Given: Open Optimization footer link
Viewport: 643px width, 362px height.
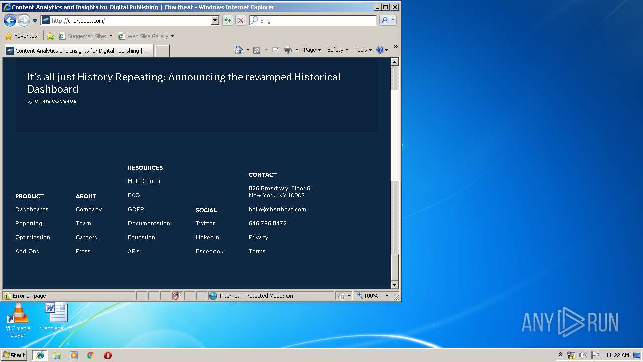Looking at the screenshot, I should point(33,237).
